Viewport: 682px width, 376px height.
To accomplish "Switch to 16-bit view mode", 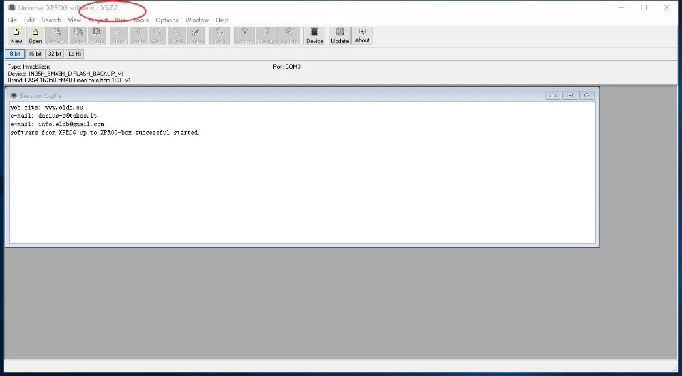I will pyautogui.click(x=35, y=54).
